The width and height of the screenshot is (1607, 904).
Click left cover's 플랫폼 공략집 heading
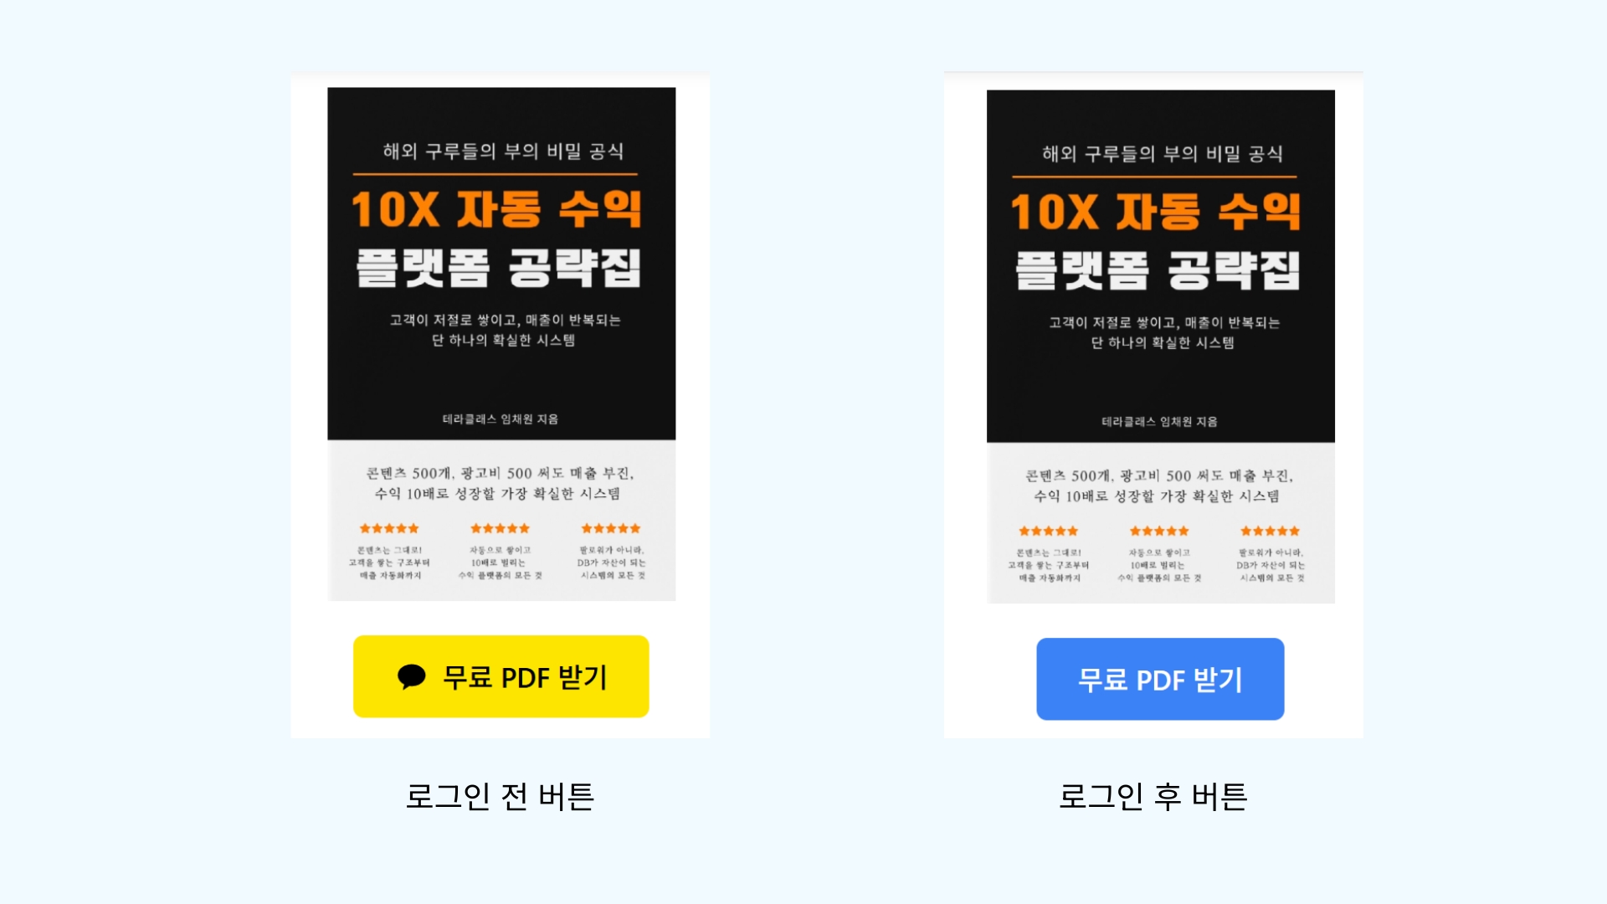click(499, 268)
